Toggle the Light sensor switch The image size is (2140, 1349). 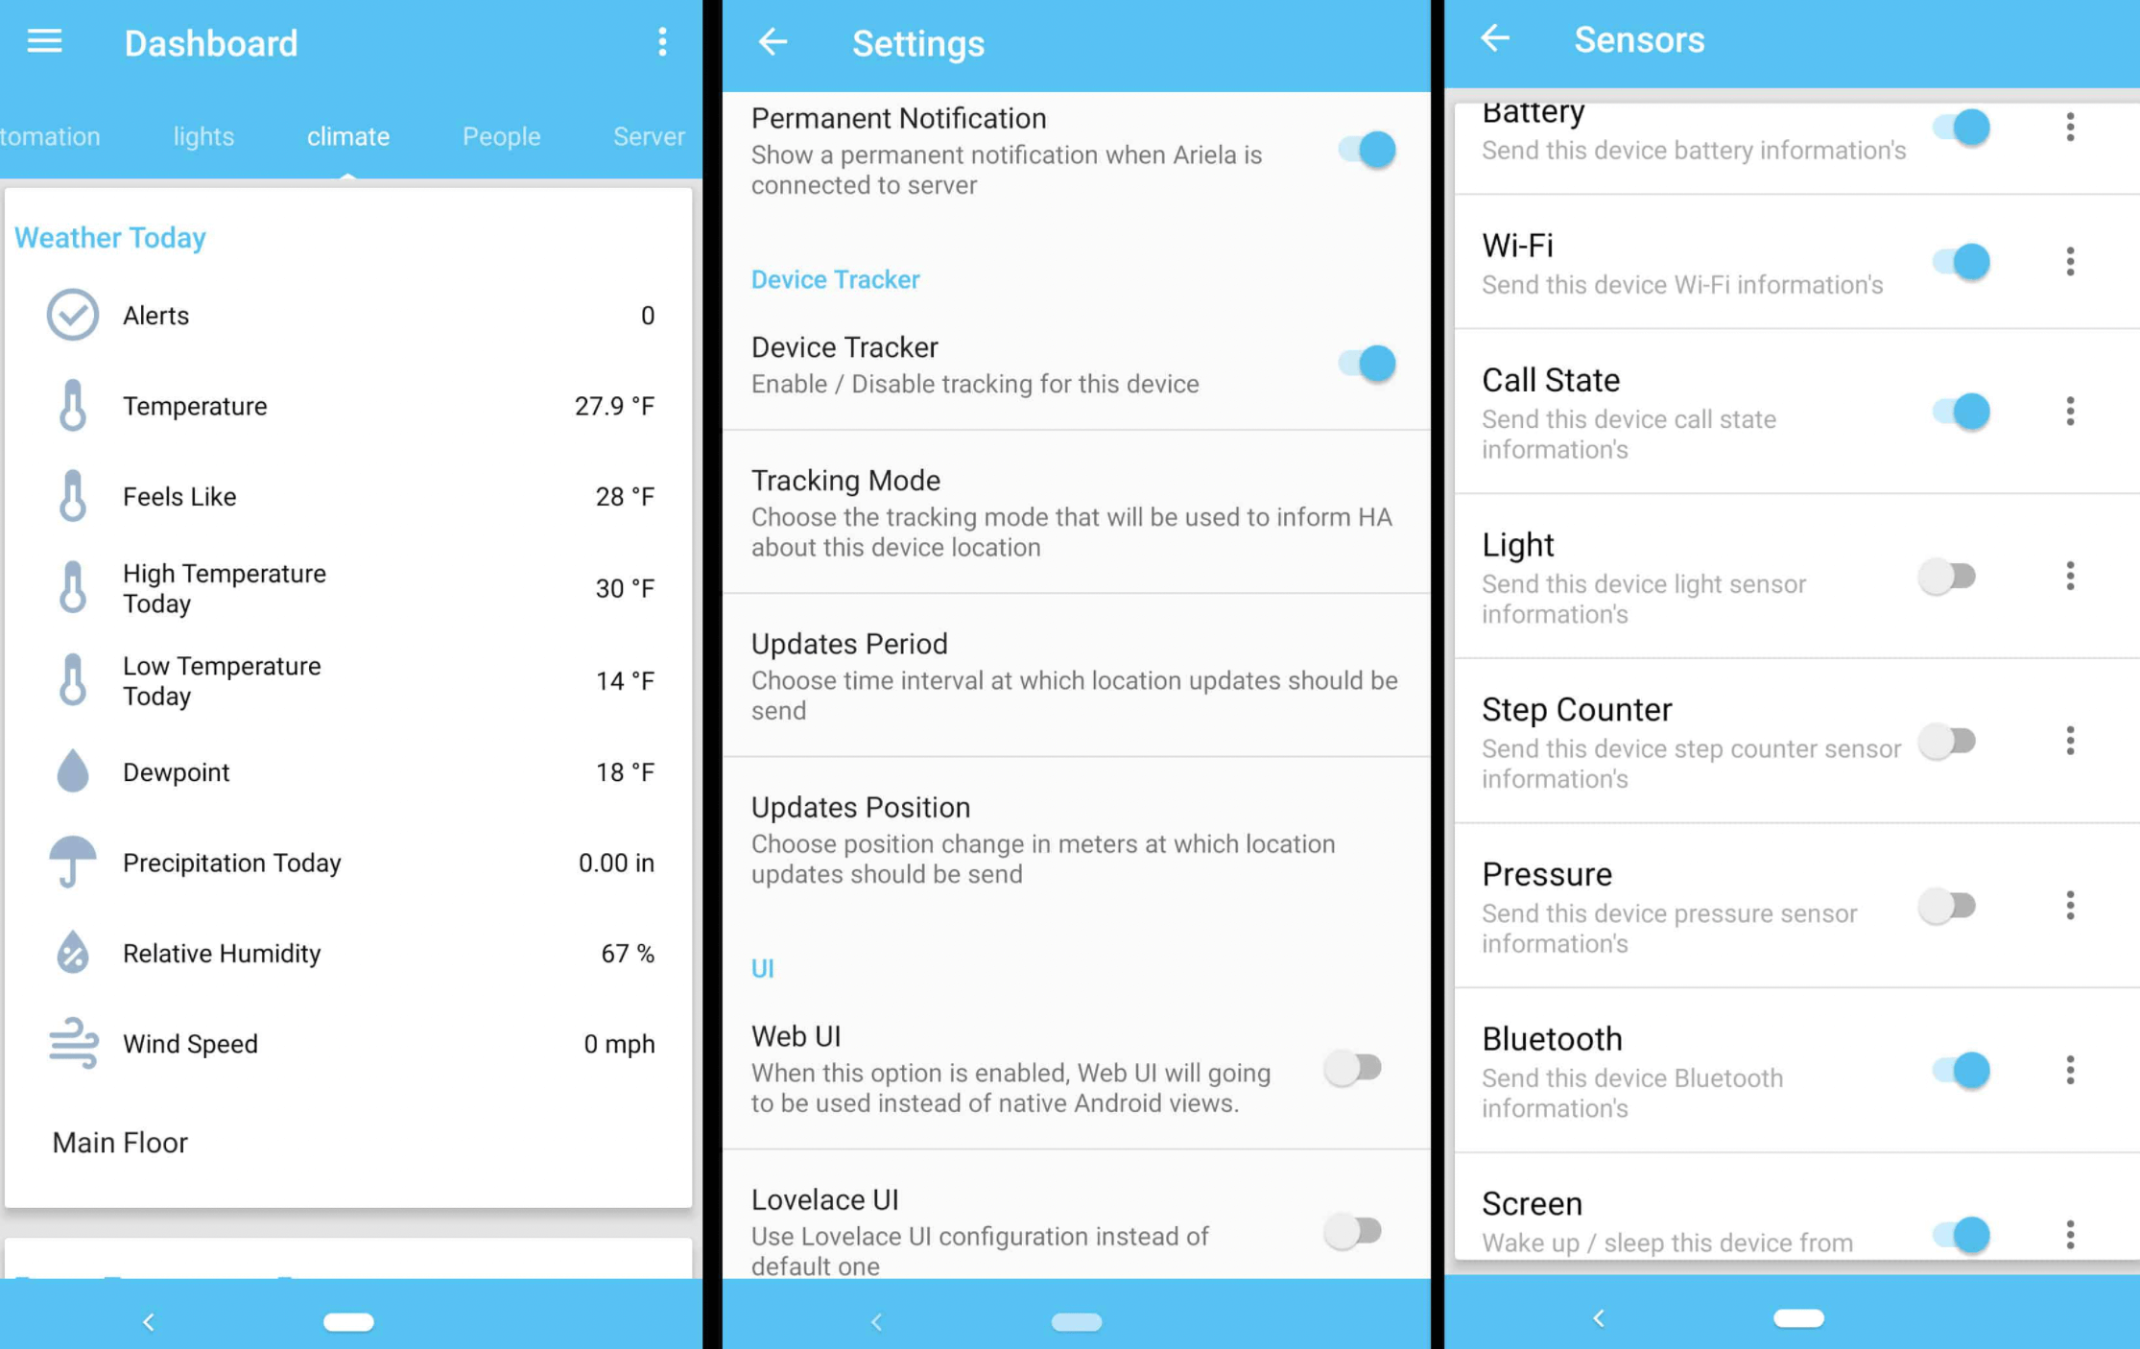(x=1947, y=577)
